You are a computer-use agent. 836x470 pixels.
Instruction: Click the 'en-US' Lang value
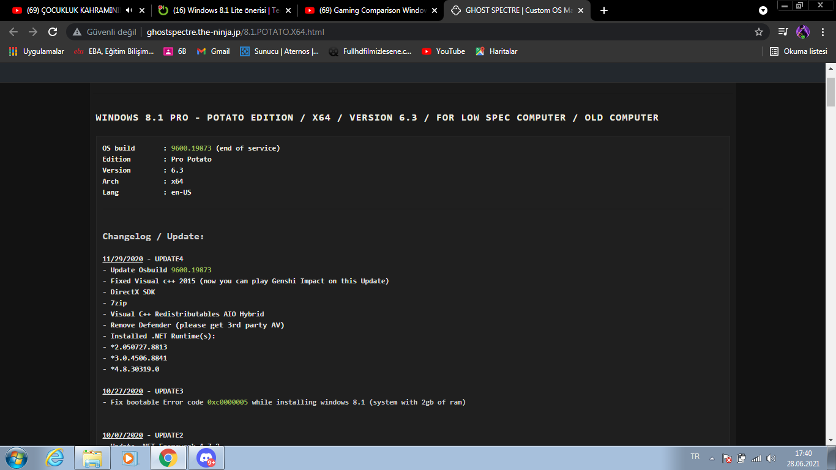(181, 192)
